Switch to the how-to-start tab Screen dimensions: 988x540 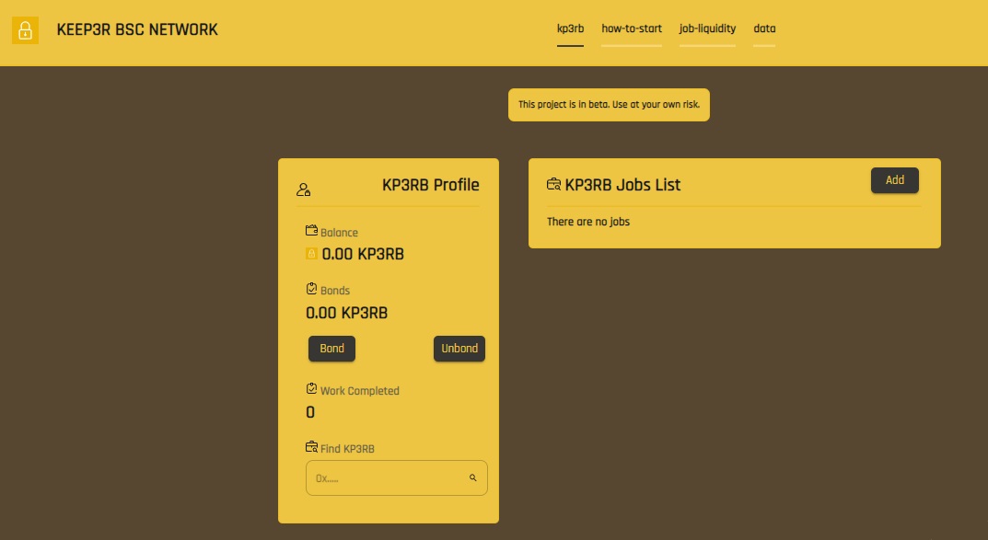[632, 29]
